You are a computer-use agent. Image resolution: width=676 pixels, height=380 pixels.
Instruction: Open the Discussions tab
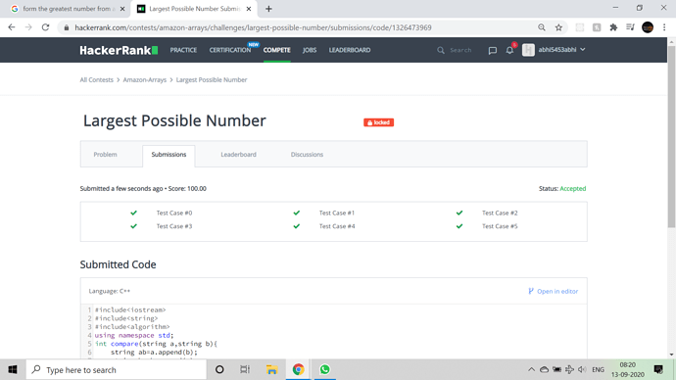point(307,154)
